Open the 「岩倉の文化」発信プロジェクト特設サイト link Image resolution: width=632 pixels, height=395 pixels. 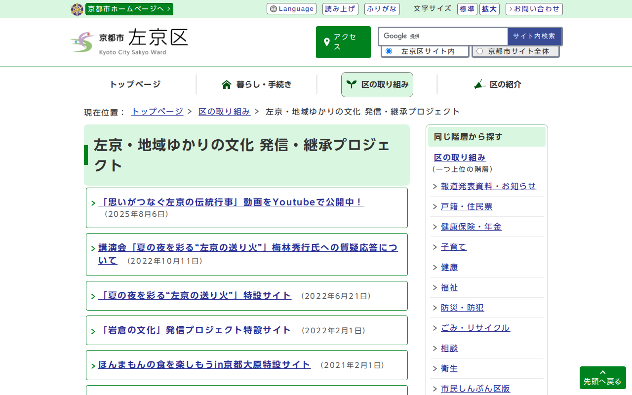(x=195, y=330)
